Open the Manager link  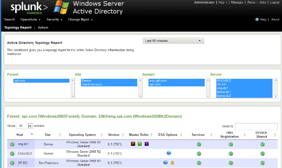pos(237,2)
